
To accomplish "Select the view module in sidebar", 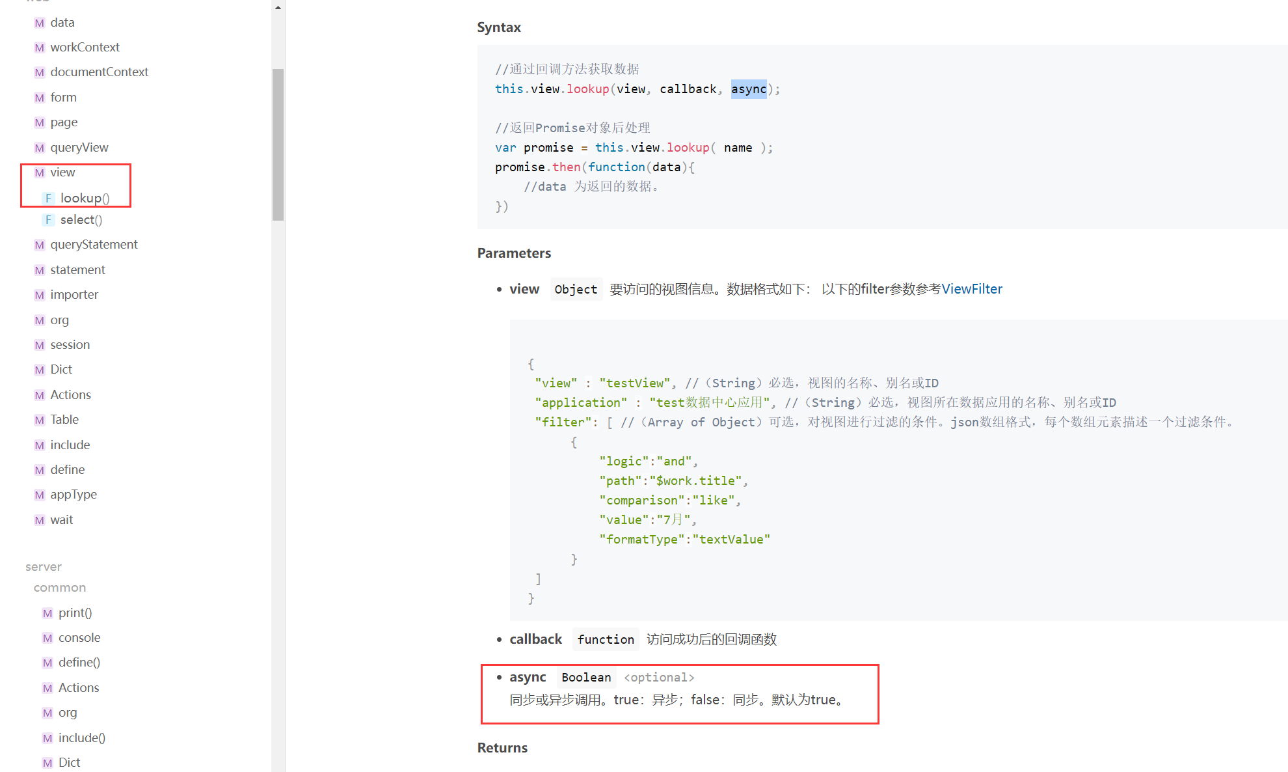I will 62,172.
